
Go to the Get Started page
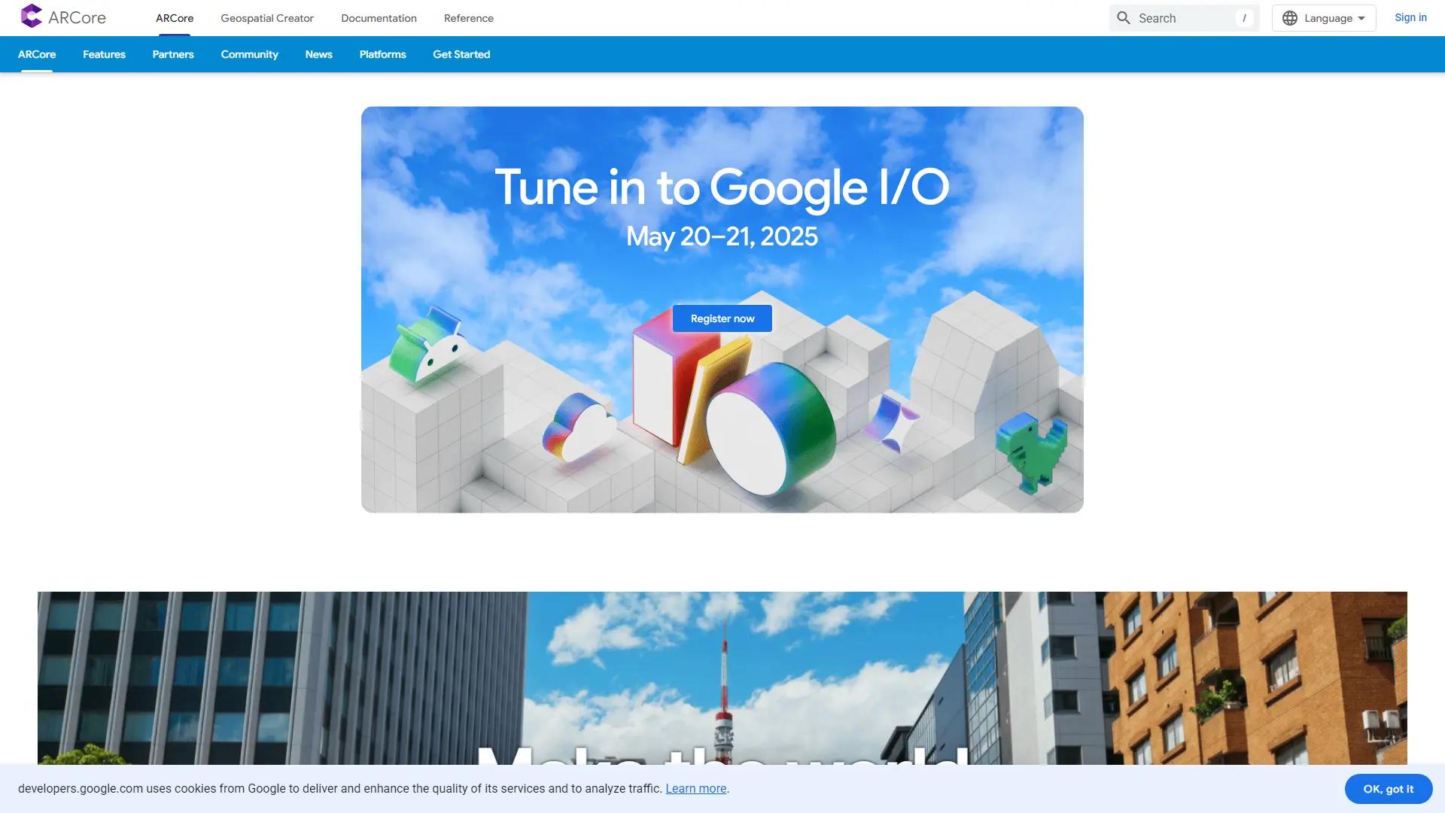[x=461, y=54]
